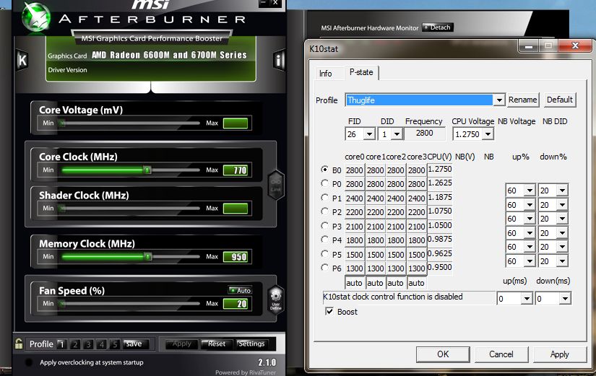The height and width of the screenshot is (376, 596).
Task: Click the Memory Clock slider handle
Action: 148,257
